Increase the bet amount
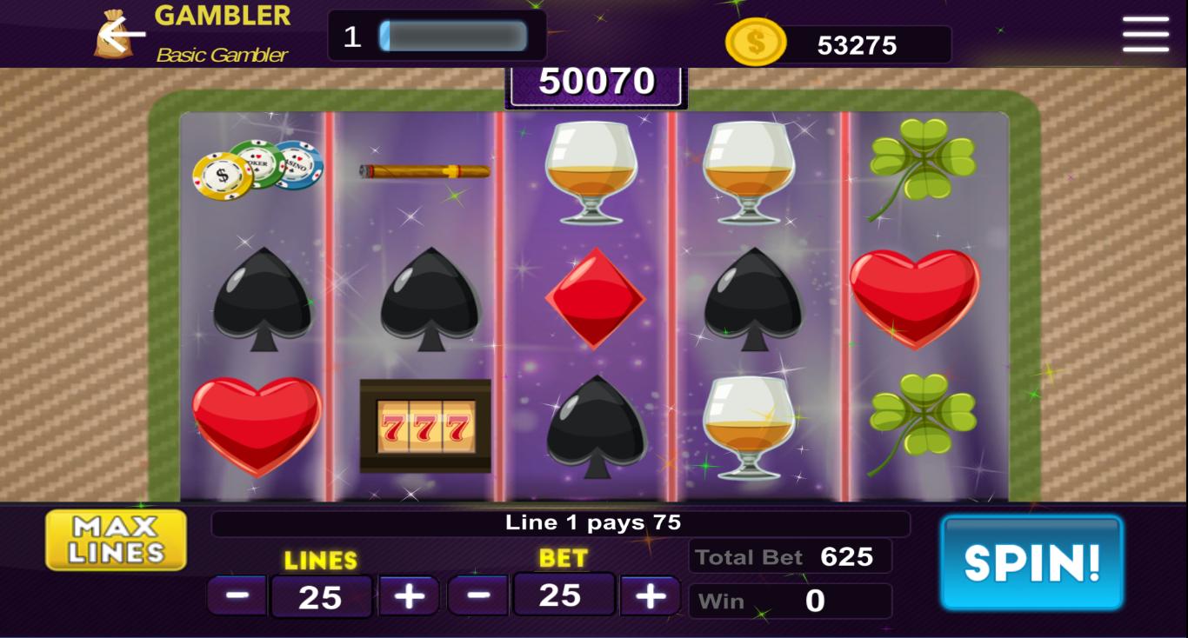 650,595
